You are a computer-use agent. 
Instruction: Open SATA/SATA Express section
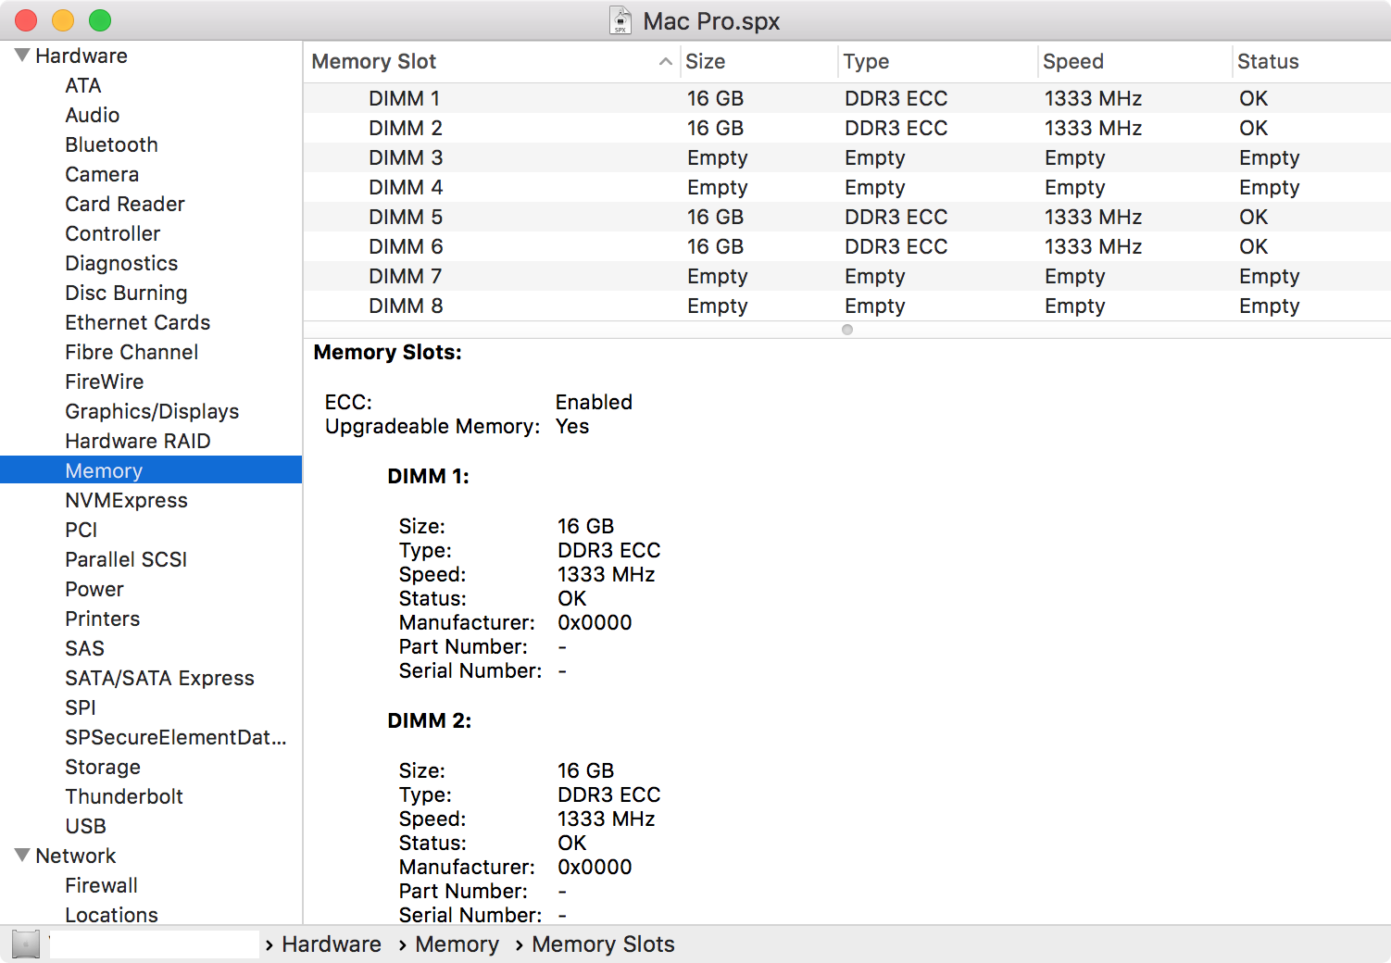tap(159, 678)
